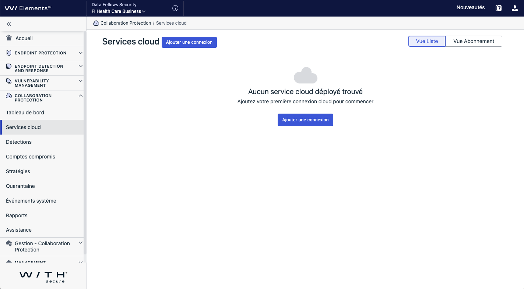Click the organization info icon
524x289 pixels.
point(175,8)
